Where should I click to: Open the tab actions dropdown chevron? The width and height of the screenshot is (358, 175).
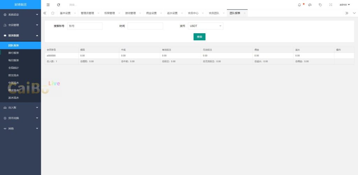click(354, 13)
